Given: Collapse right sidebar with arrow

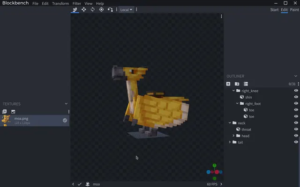Looking at the screenshot, I should (x=221, y=184).
